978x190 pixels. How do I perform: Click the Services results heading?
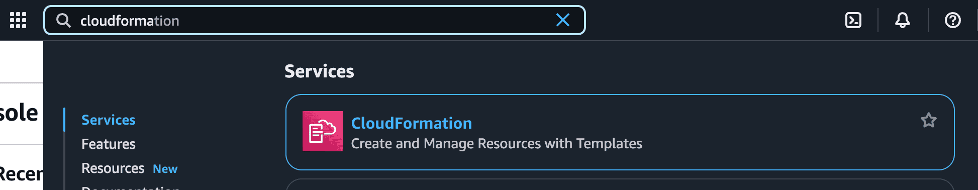tap(319, 71)
